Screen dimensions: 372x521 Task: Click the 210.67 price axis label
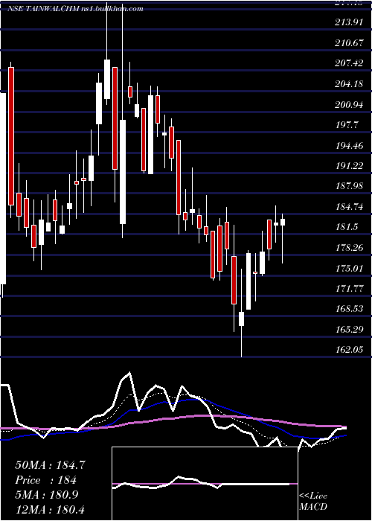(x=349, y=43)
